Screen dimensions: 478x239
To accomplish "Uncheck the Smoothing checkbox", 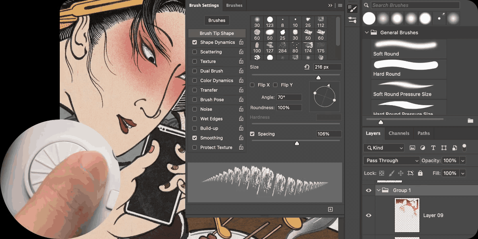I will [x=194, y=138].
